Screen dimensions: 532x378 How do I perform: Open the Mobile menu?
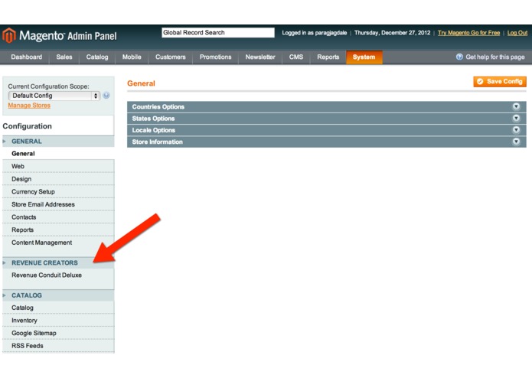132,57
